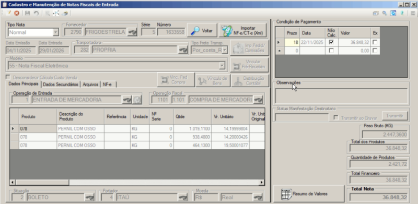The image size is (418, 204).
Task: Click Imp.Pedid/Comissões button
Action: pyautogui.click(x=249, y=48)
